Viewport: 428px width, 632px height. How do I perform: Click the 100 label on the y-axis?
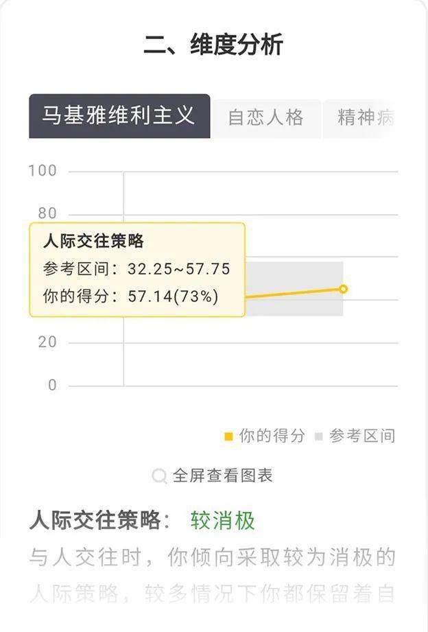pos(43,170)
